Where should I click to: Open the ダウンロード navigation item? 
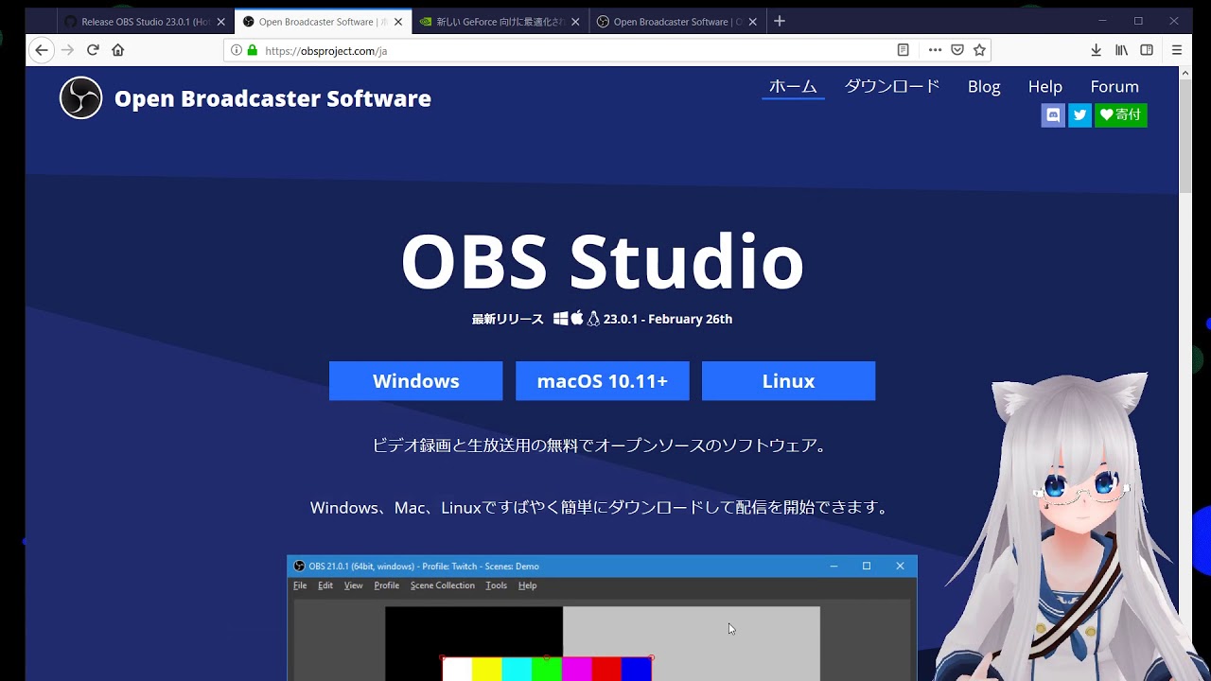pos(892,86)
